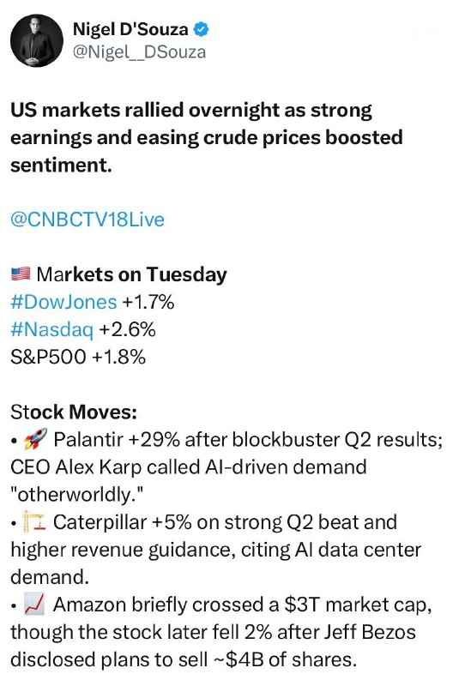Click the 'Markets on Tuesday' heading
This screenshot has height=686, width=465.
click(x=132, y=274)
